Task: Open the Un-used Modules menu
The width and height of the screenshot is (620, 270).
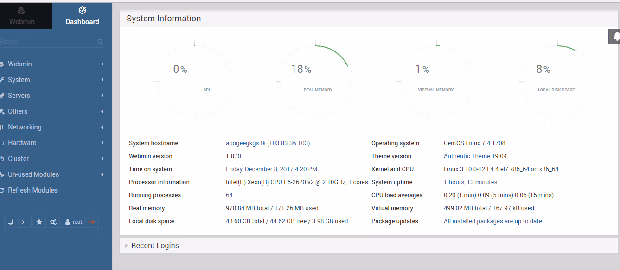Action: pyautogui.click(x=33, y=174)
